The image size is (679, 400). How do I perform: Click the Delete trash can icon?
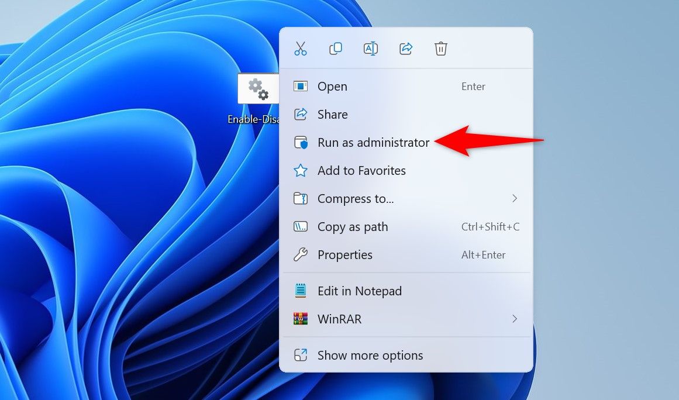pos(441,49)
